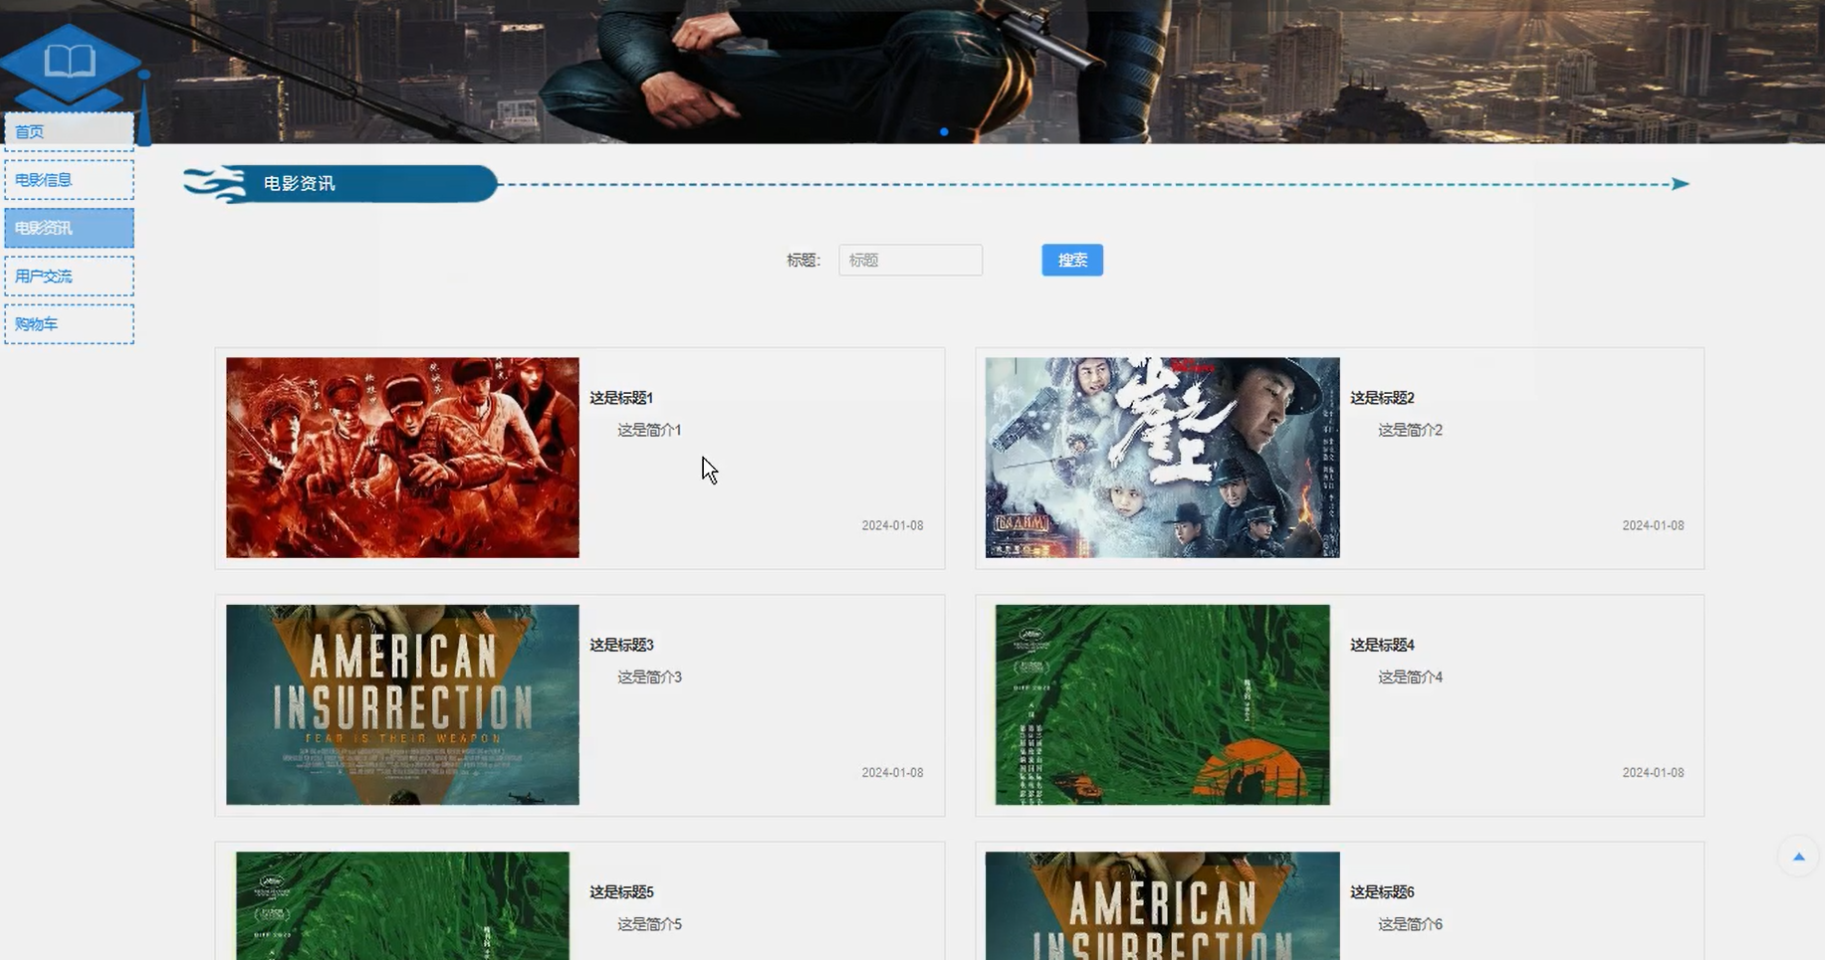The width and height of the screenshot is (1825, 960).
Task: Click the 2024-01-08 date on 这是标题2 card
Action: 1653,525
